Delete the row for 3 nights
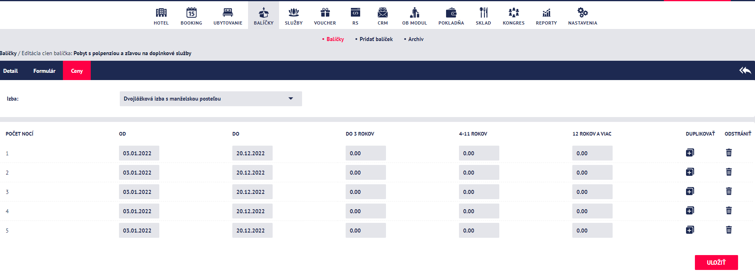The width and height of the screenshot is (755, 278). [729, 192]
